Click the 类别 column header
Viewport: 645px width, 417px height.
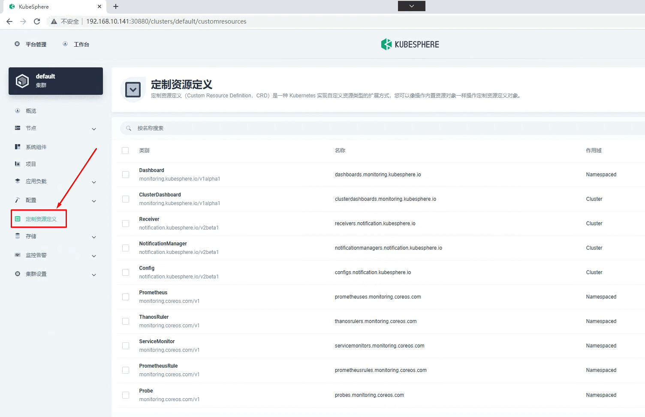pos(144,151)
